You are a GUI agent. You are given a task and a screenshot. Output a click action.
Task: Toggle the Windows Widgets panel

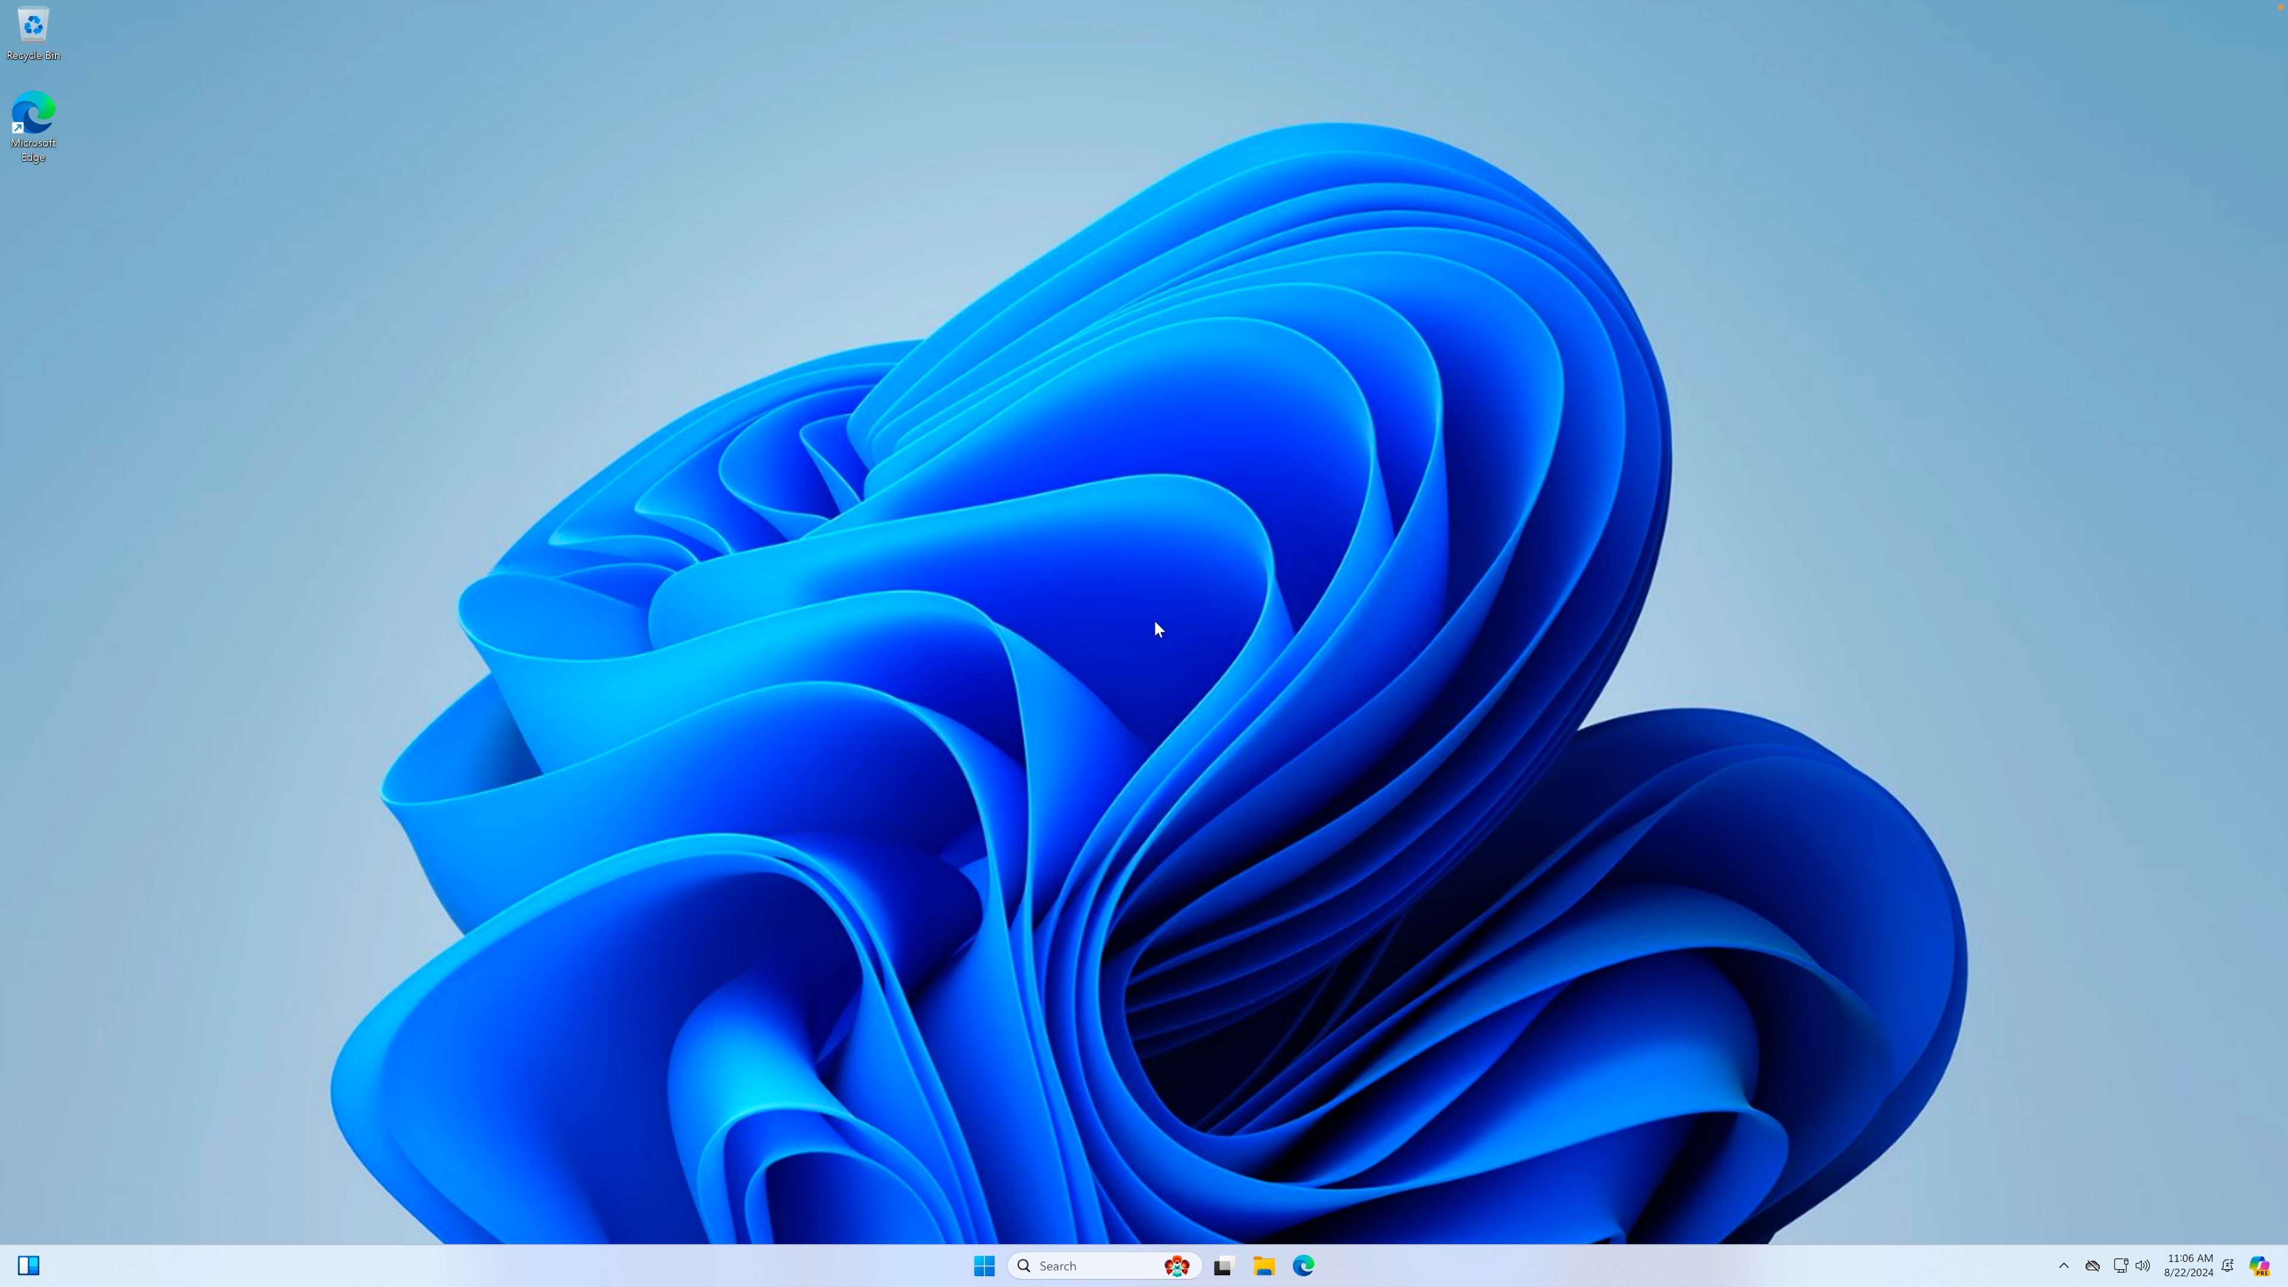[28, 1265]
